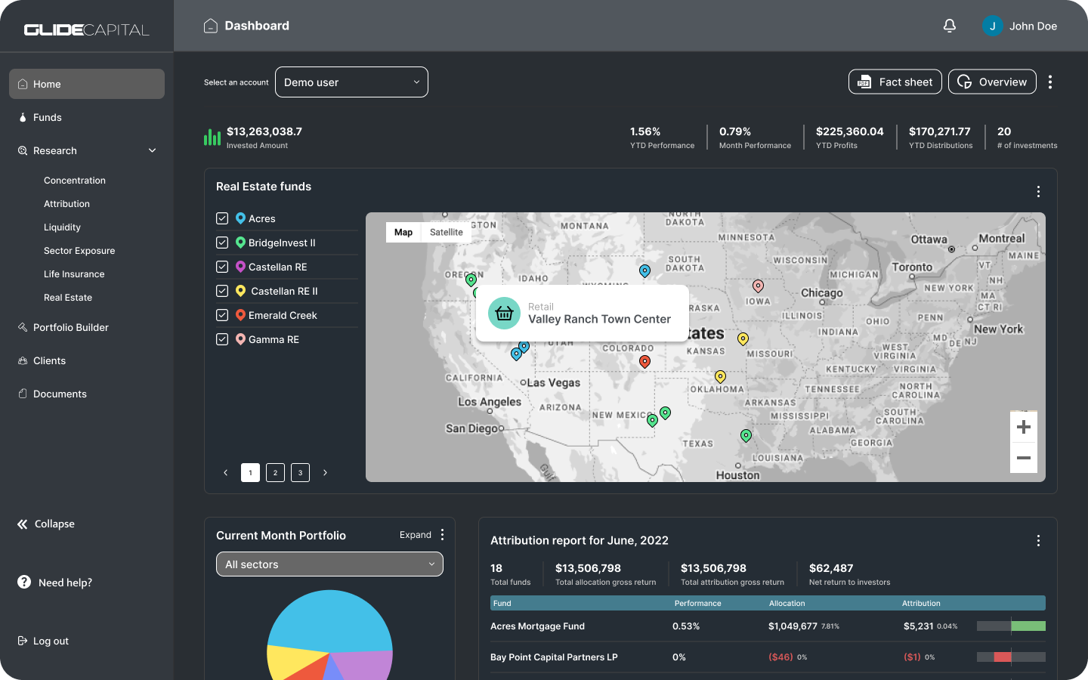
Task: Click the Performance column header
Action: [697, 603]
